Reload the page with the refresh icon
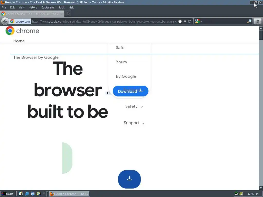Screen dimensions: 263x197 point(190,22)
